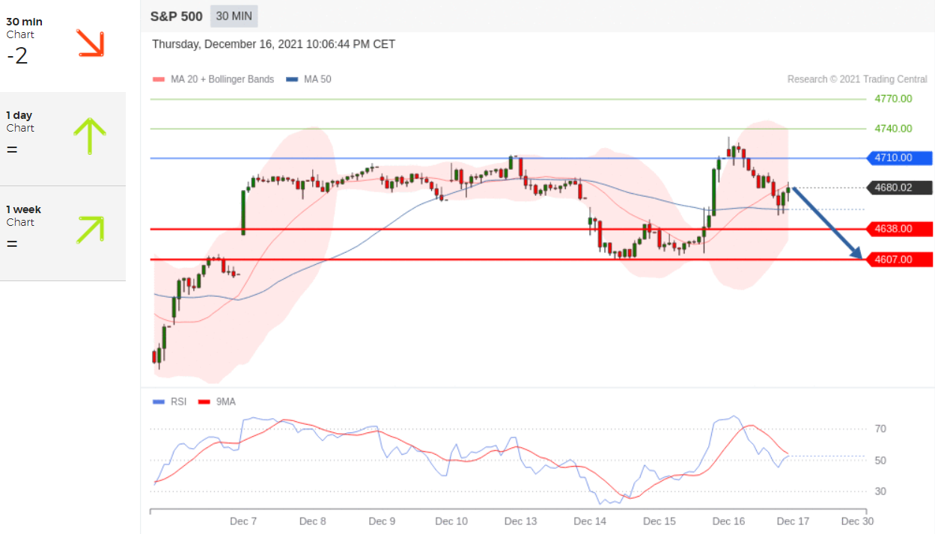
Task: Click the Dec 13 axis label
Action: 520,521
